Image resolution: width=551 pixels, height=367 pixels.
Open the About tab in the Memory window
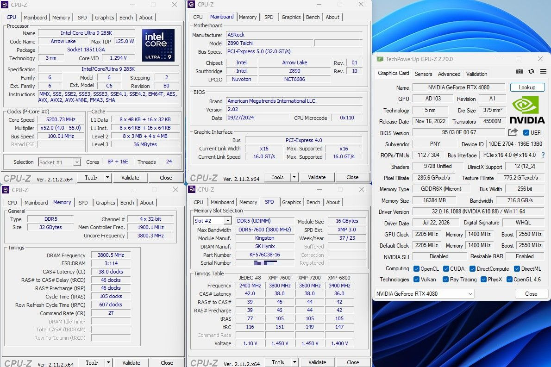(147, 203)
